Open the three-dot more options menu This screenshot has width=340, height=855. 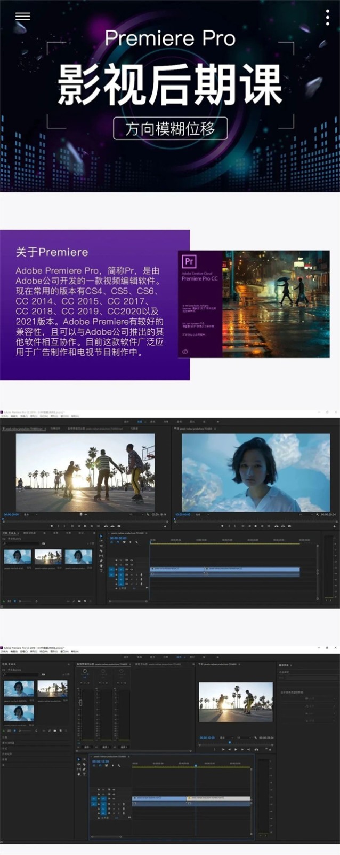[x=327, y=17]
